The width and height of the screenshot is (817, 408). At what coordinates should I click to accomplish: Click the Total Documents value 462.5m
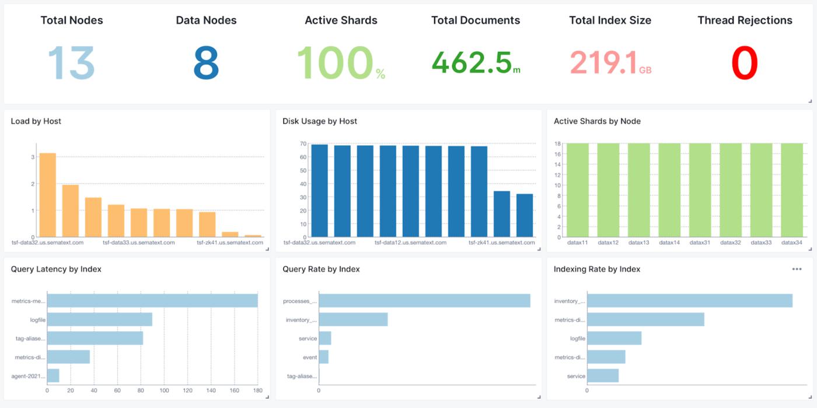point(476,61)
